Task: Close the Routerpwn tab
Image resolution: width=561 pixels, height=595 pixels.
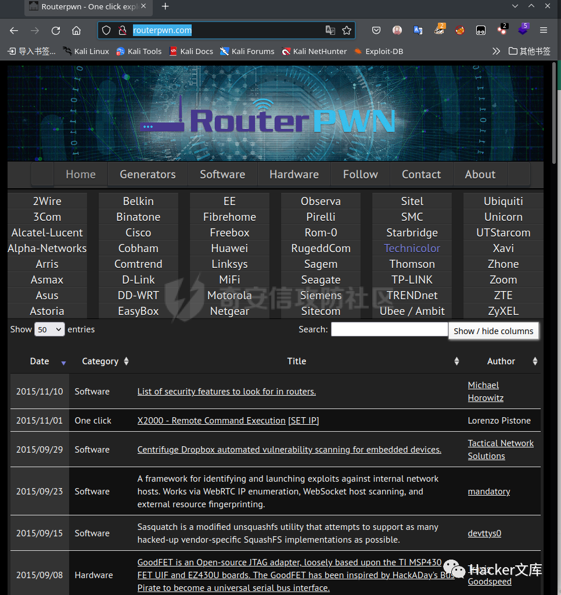Action: [143, 6]
